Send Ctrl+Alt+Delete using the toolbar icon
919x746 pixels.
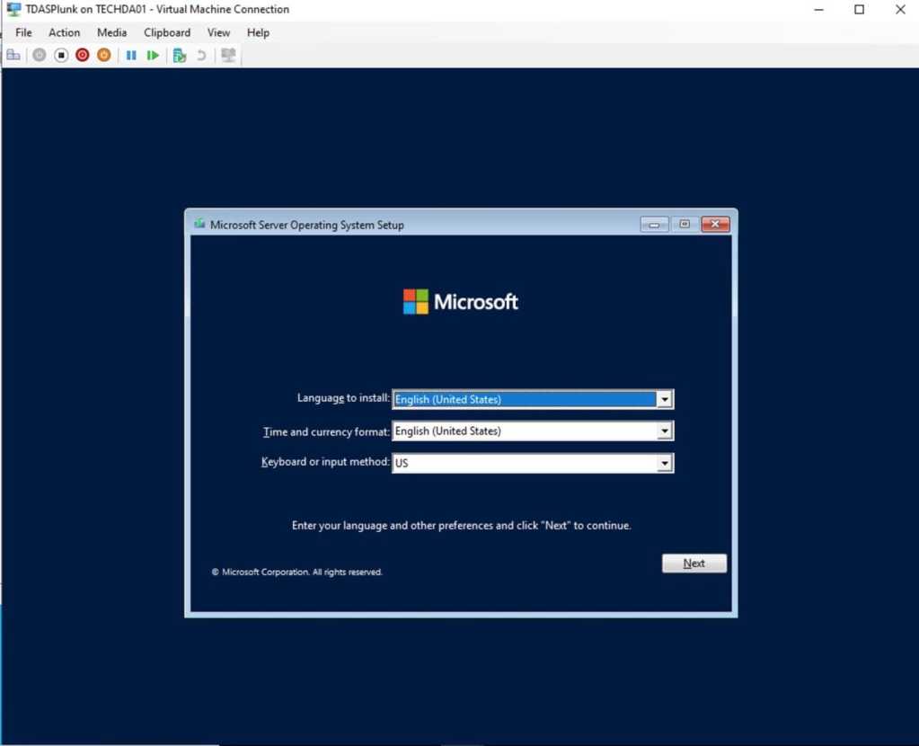point(13,55)
